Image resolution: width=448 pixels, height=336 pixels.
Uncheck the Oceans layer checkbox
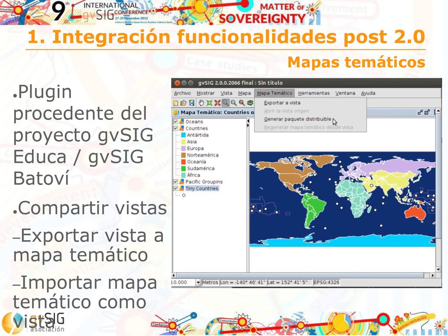click(175, 122)
